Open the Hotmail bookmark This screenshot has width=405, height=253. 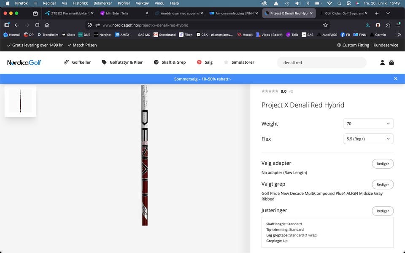click(12, 35)
